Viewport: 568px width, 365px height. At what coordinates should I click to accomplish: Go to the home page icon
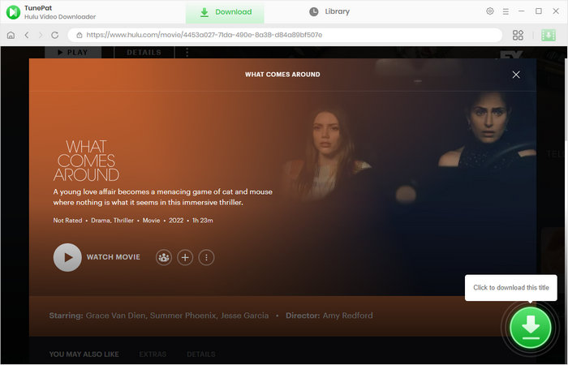click(11, 35)
